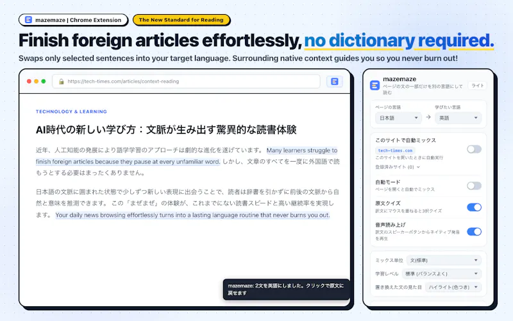Click the no dictionary required highlighted text
The height and width of the screenshot is (321, 513).
point(399,40)
